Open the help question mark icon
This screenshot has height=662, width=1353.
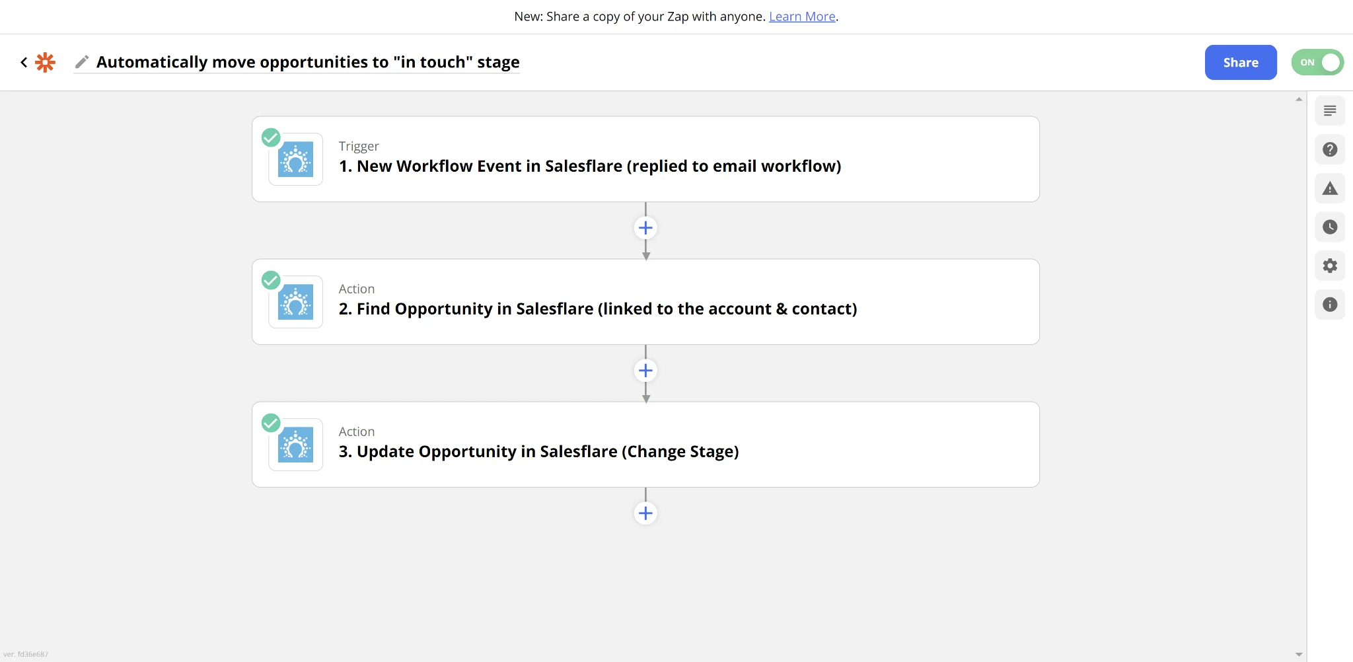1330,149
